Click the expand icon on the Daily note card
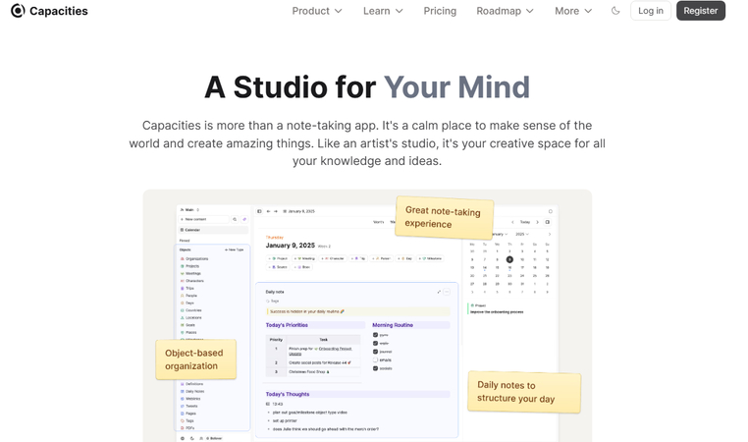Image resolution: width=748 pixels, height=442 pixels. (439, 292)
